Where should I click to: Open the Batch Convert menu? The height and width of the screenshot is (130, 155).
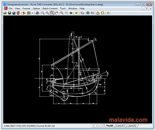click(x=50, y=8)
